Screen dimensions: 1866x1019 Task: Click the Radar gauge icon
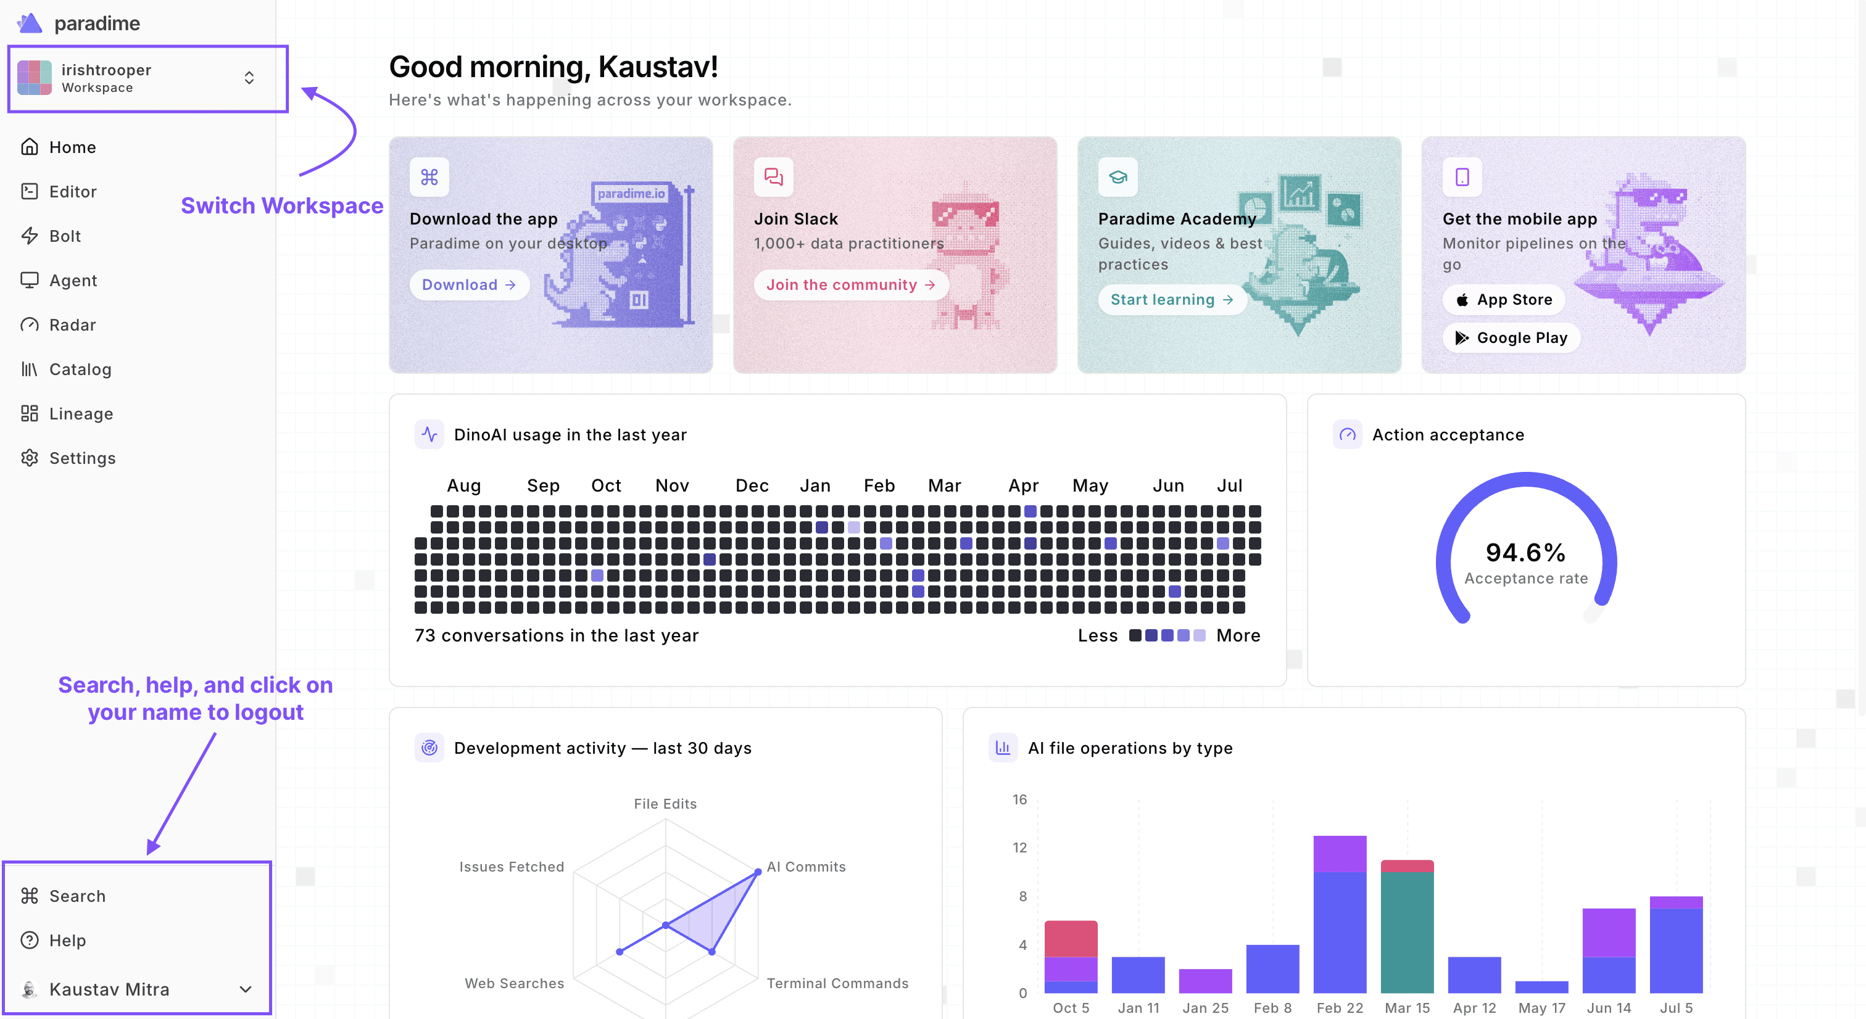[30, 324]
